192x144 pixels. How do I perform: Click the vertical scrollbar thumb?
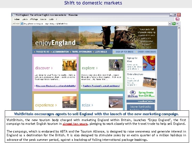pos(179,74)
